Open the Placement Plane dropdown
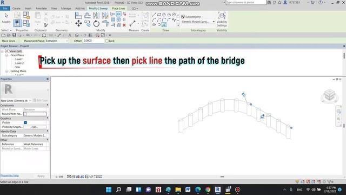346x195 pixels. 57,41
